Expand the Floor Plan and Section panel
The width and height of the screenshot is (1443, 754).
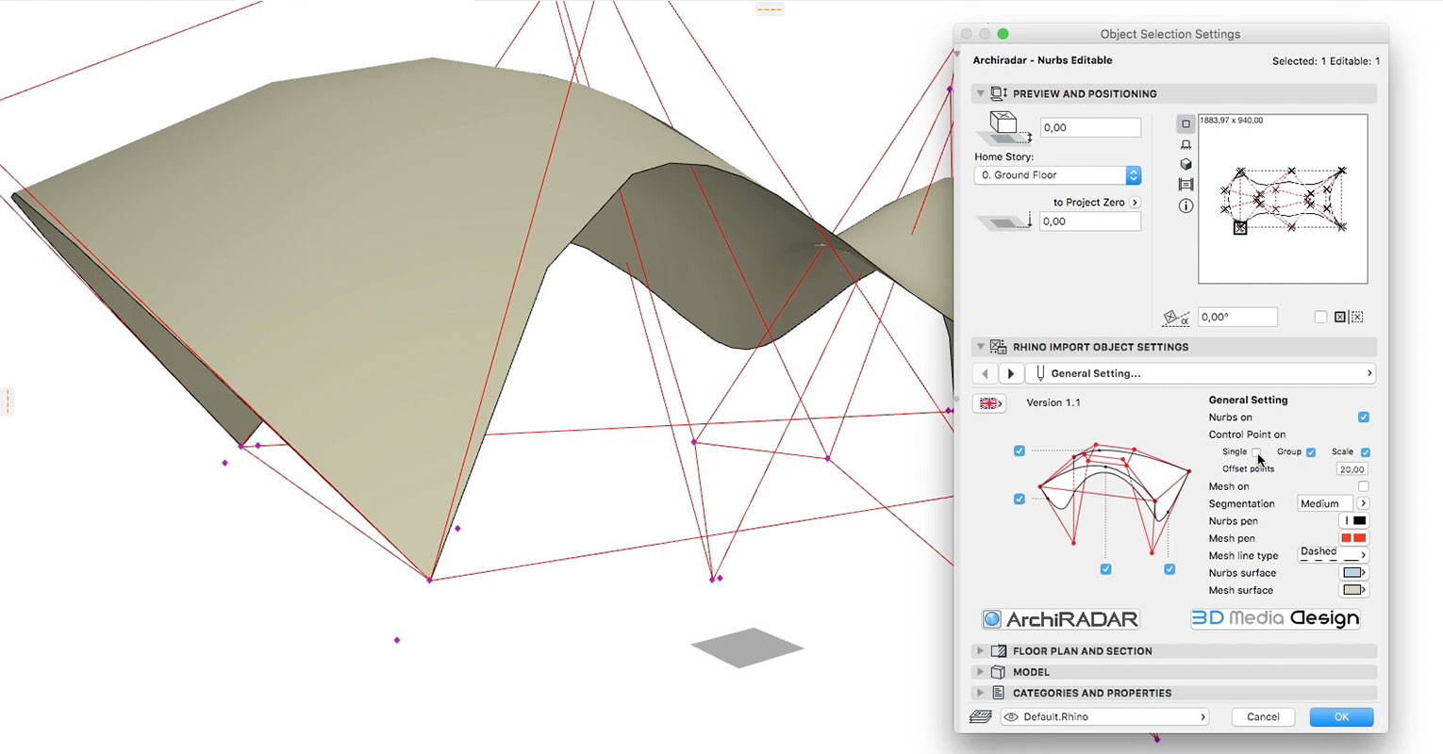click(980, 651)
